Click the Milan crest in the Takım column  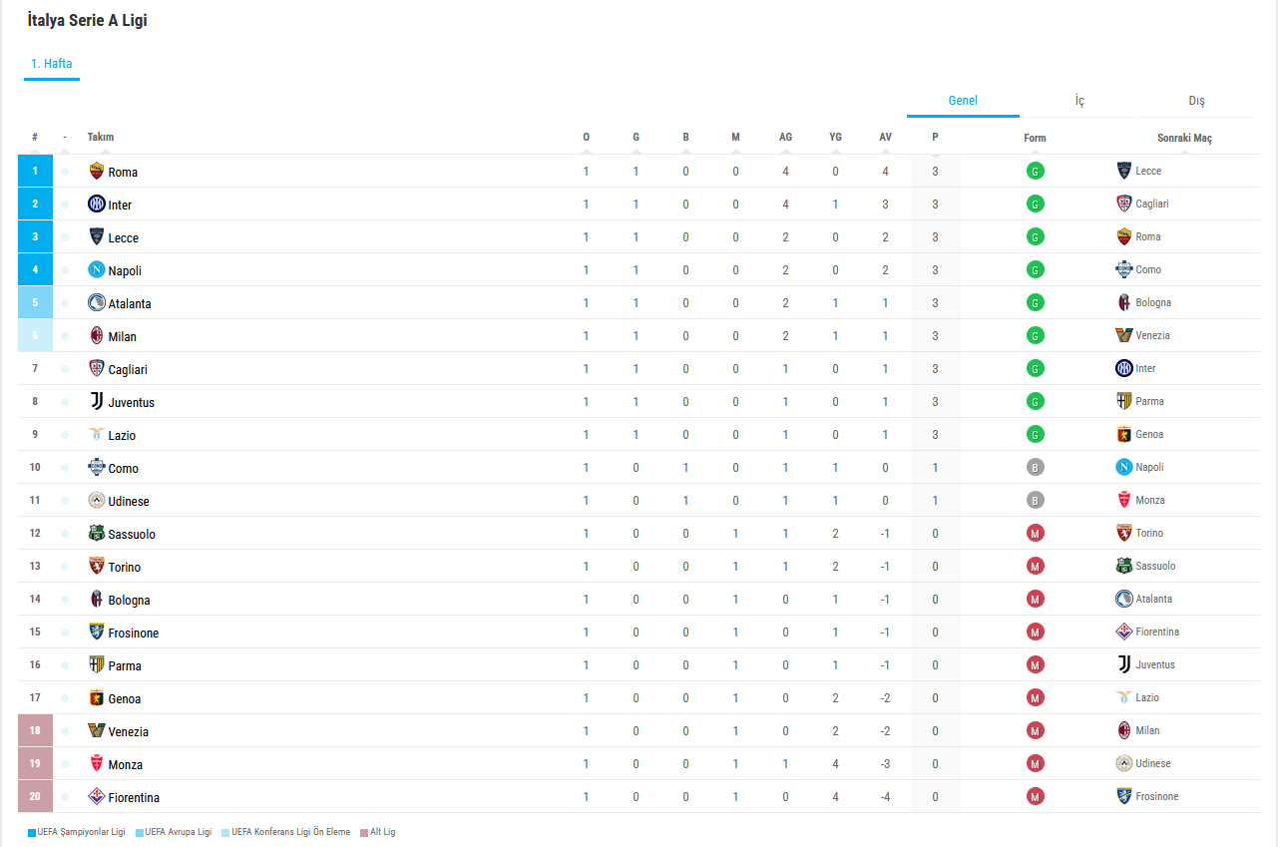pos(97,335)
